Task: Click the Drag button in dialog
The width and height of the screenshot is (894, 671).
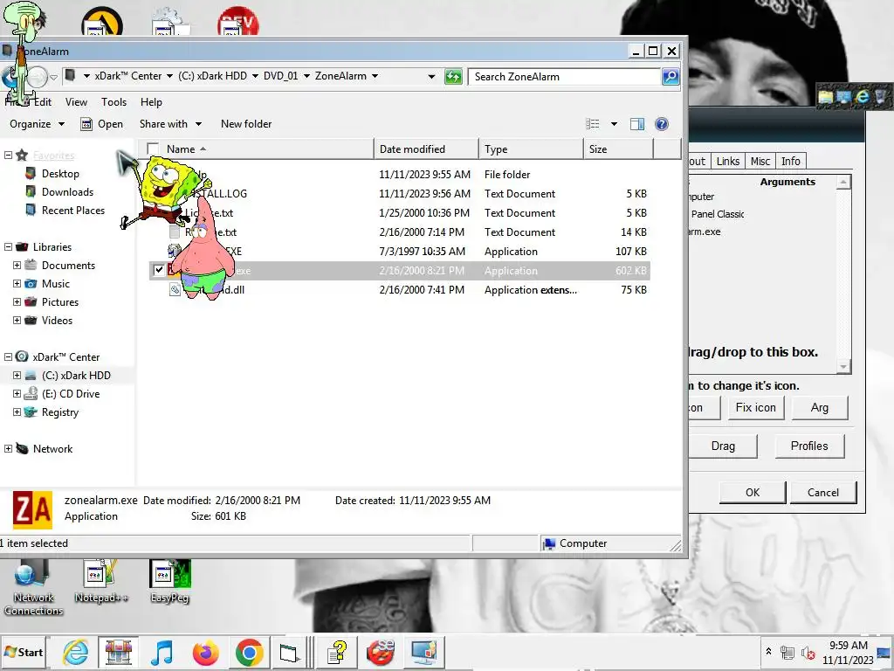Action: [x=723, y=446]
